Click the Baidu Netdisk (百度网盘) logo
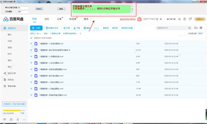Screen dimensions: 207x124 (x=13, y=19)
